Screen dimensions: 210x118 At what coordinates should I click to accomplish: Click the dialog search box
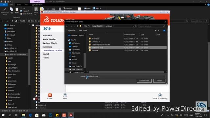tap(152, 26)
